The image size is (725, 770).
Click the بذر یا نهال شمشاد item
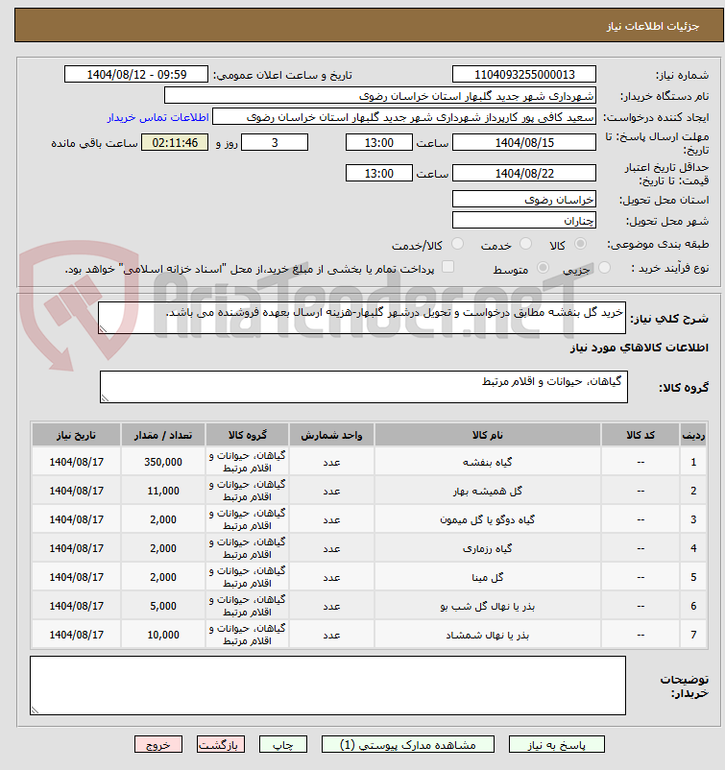(487, 635)
